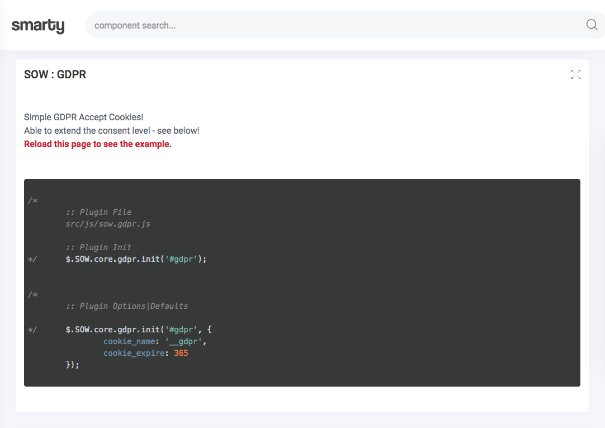The height and width of the screenshot is (428, 605).
Task: Click the init call ending with an open brace
Action: click(x=138, y=330)
